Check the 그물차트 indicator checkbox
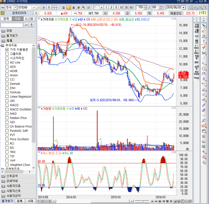The height and width of the screenshot is (204, 209). pos(7,54)
